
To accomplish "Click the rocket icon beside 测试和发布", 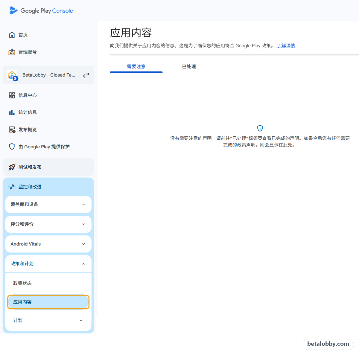I will (12, 167).
